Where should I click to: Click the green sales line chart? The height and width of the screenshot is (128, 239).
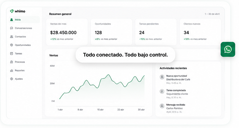click(x=102, y=86)
